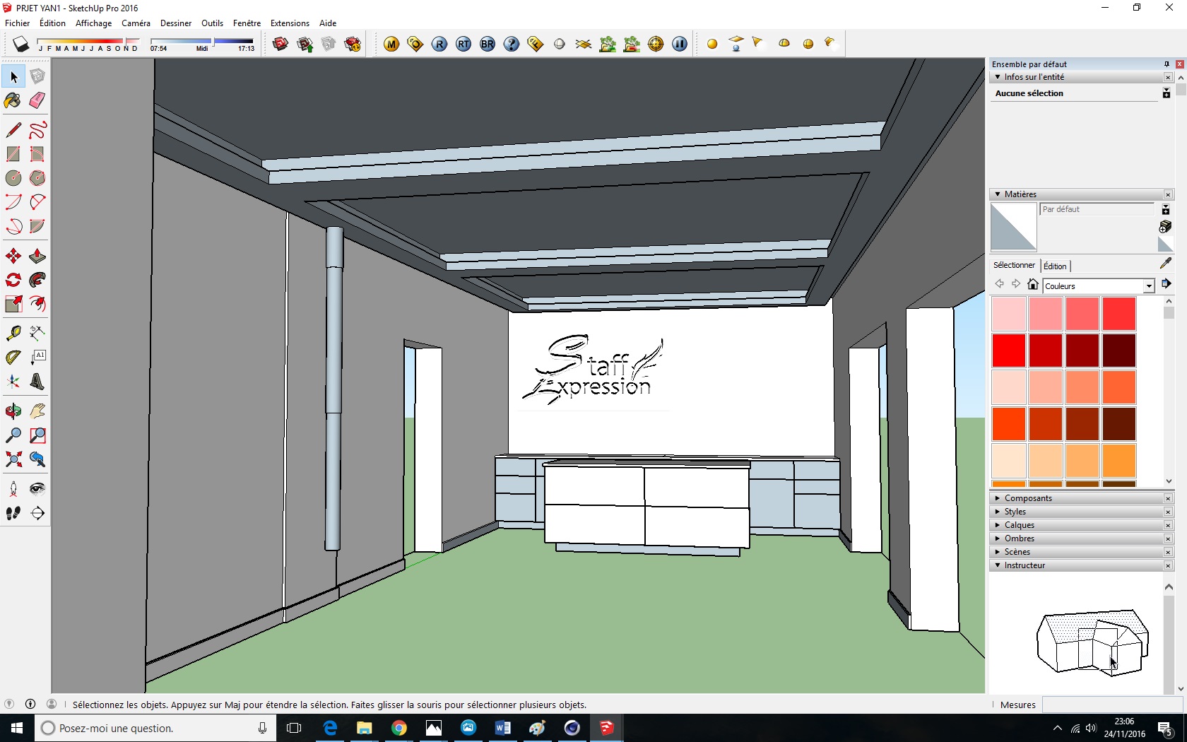Viewport: 1187px width, 742px height.
Task: Select the Offset tool
Action: (37, 304)
